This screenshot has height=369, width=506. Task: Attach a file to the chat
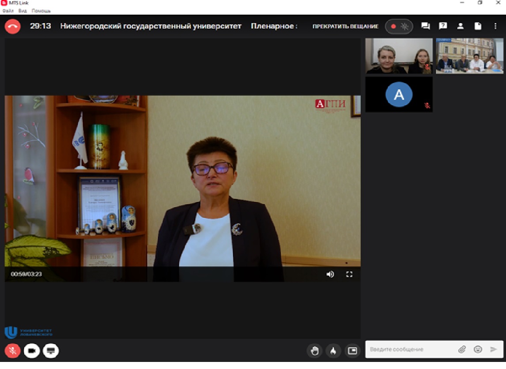pyautogui.click(x=462, y=349)
